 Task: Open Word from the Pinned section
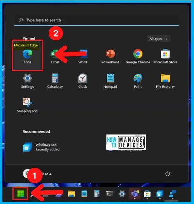pyautogui.click(x=83, y=57)
